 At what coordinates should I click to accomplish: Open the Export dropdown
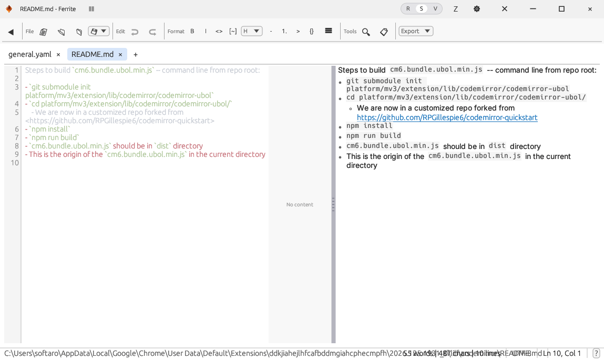pyautogui.click(x=415, y=31)
